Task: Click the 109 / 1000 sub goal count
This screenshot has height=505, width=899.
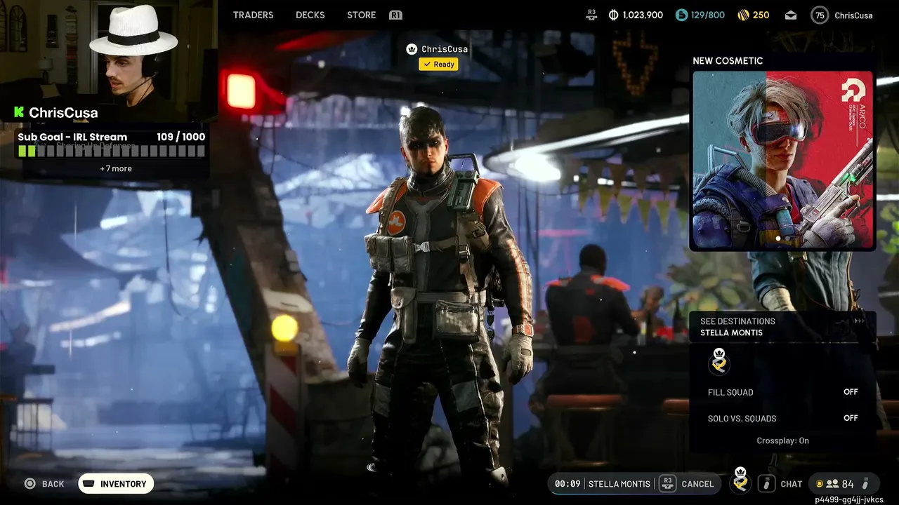Action: [x=181, y=137]
